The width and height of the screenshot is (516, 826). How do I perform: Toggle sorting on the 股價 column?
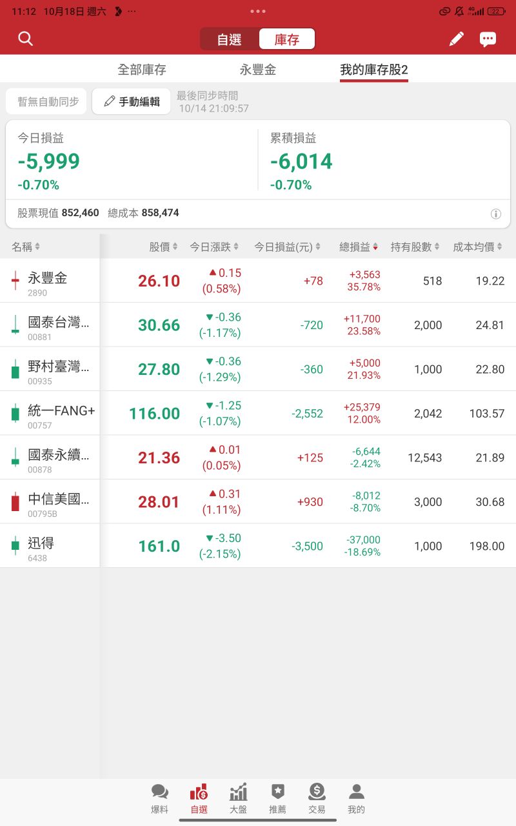click(x=163, y=246)
